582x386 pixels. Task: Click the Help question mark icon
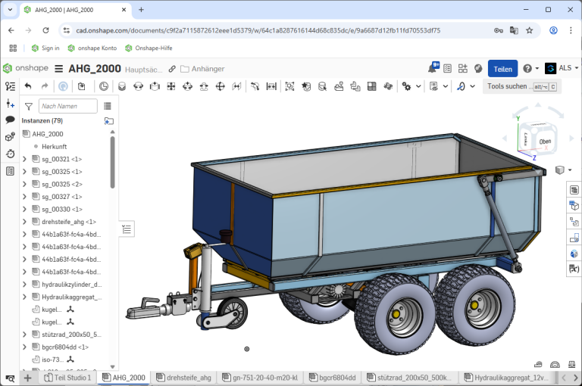(527, 68)
